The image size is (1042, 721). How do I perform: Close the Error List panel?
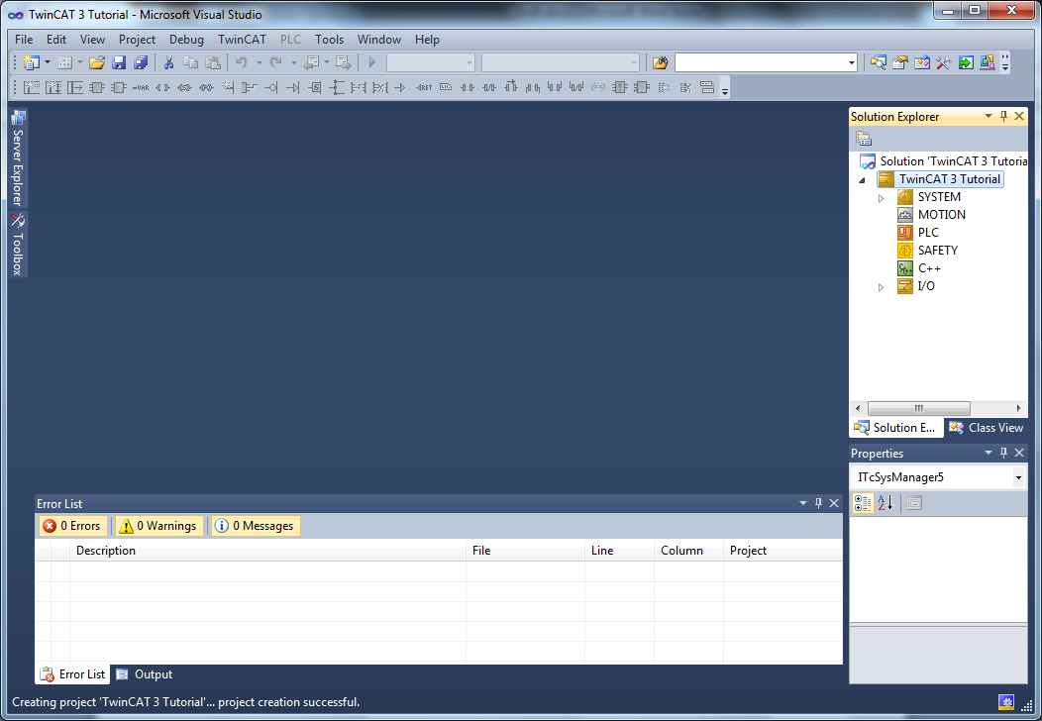(x=834, y=504)
